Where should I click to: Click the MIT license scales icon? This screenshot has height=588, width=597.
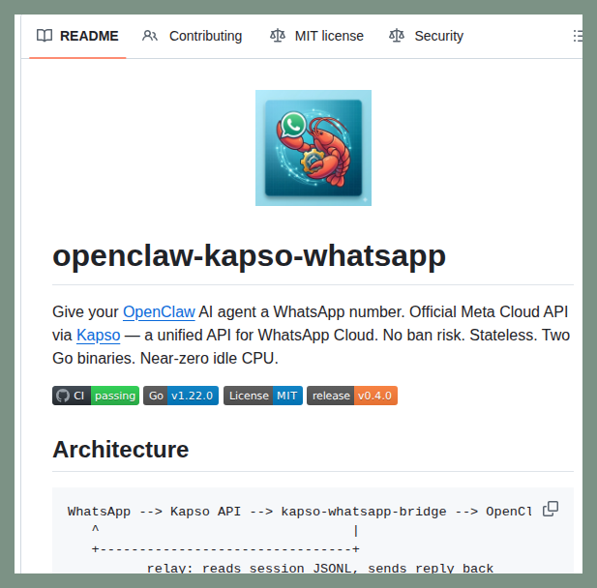(x=278, y=36)
